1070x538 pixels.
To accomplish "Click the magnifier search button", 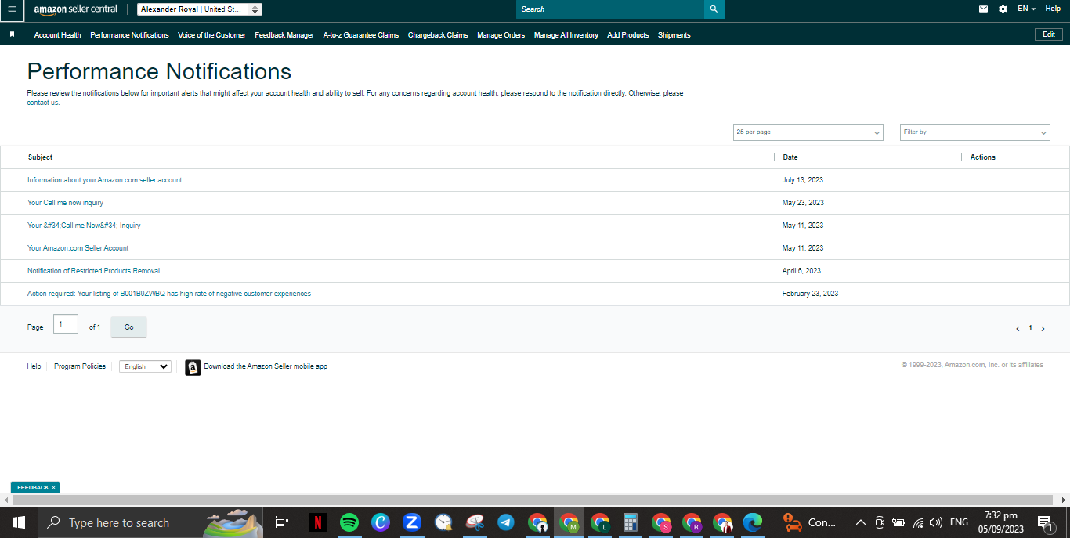I will pos(714,9).
